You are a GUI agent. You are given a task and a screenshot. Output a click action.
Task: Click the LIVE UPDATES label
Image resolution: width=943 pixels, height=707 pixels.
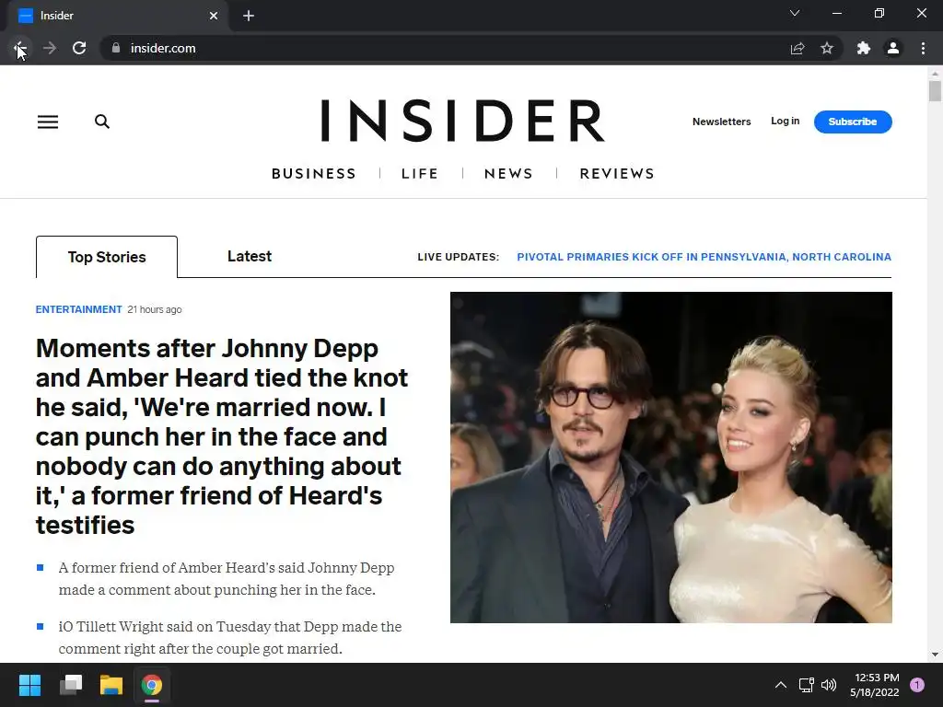[459, 257]
